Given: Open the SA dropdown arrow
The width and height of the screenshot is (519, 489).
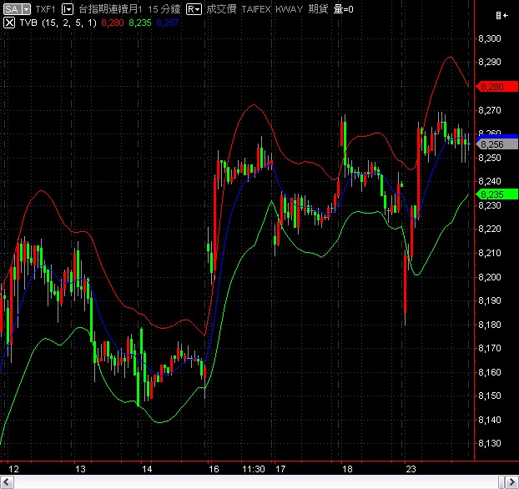Looking at the screenshot, I should [x=26, y=9].
